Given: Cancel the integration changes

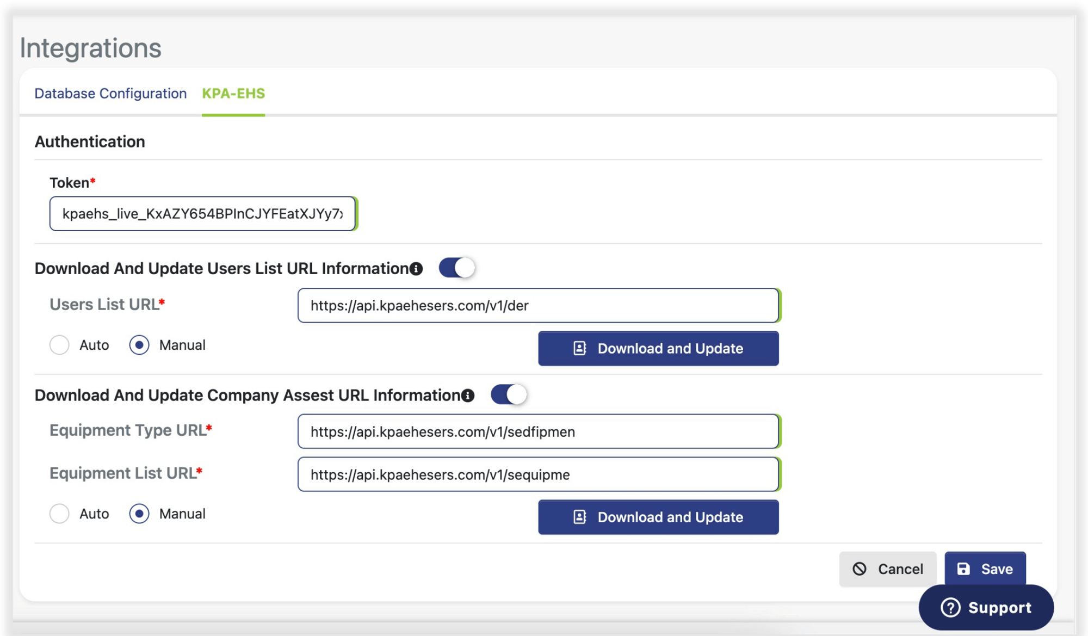Looking at the screenshot, I should tap(888, 569).
